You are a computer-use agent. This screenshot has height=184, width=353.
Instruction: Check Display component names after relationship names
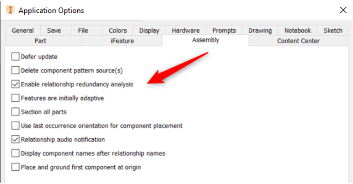pos(15,153)
